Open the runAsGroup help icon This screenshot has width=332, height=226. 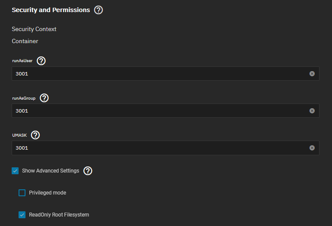pyautogui.click(x=44, y=98)
